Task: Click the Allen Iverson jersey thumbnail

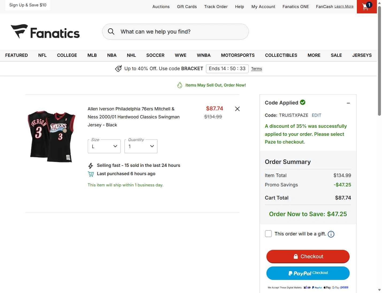Action: coord(52,136)
